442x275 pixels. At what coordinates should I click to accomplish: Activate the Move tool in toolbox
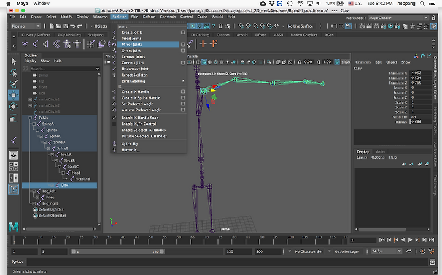14,96
